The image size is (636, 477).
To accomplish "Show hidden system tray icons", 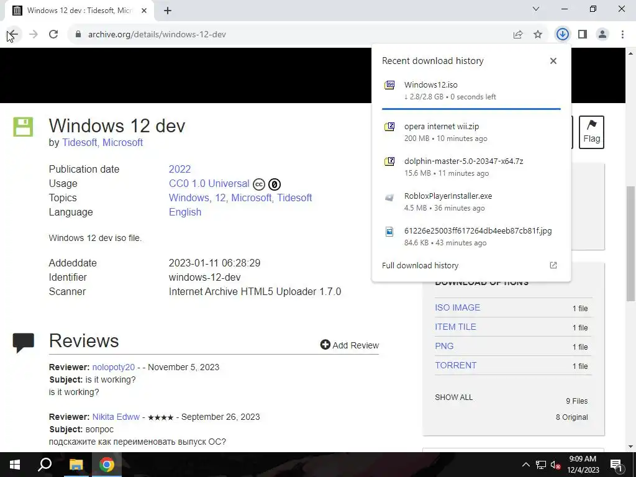I will 525,465.
